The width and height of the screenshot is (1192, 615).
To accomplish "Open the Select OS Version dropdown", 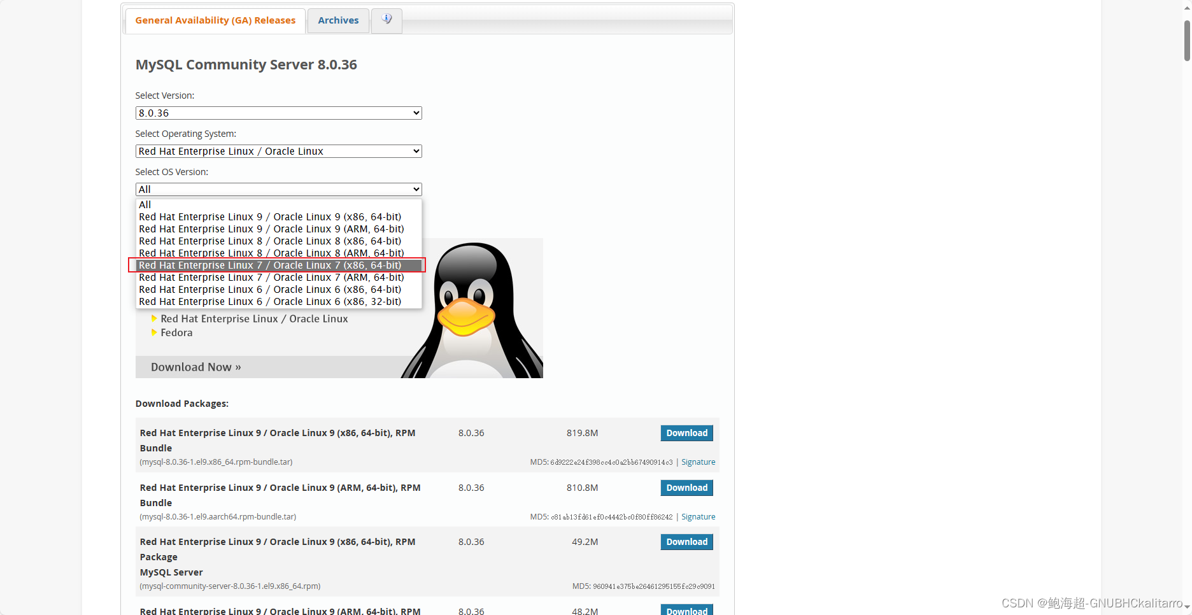I will point(278,189).
